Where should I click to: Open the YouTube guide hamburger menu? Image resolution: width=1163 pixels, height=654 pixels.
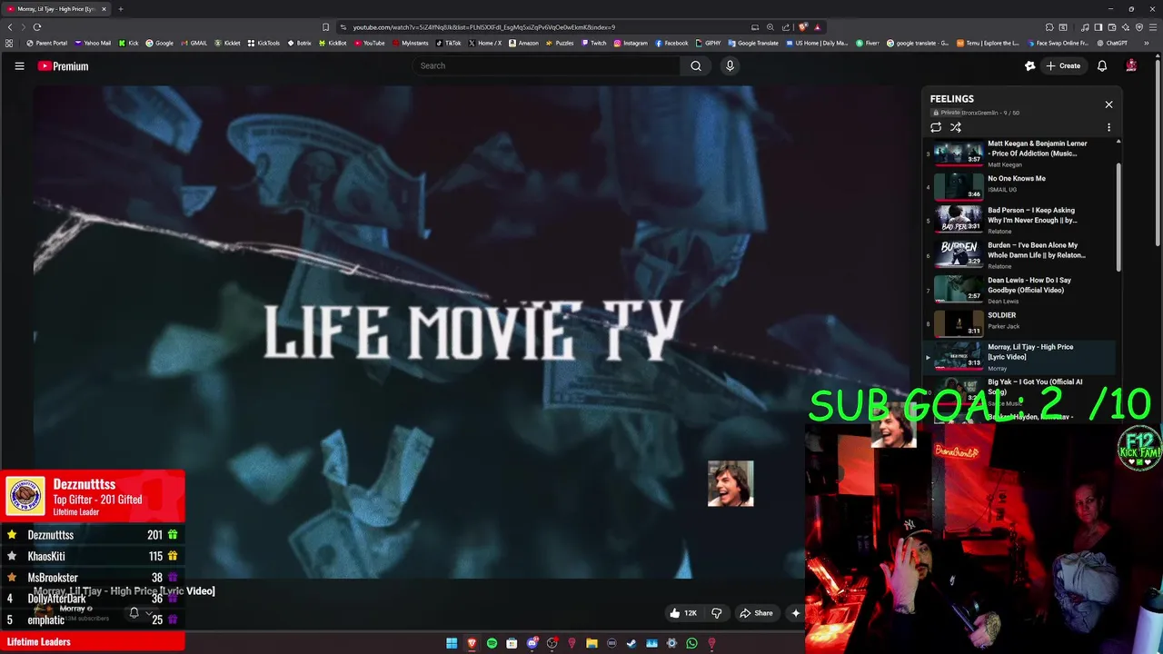(19, 65)
